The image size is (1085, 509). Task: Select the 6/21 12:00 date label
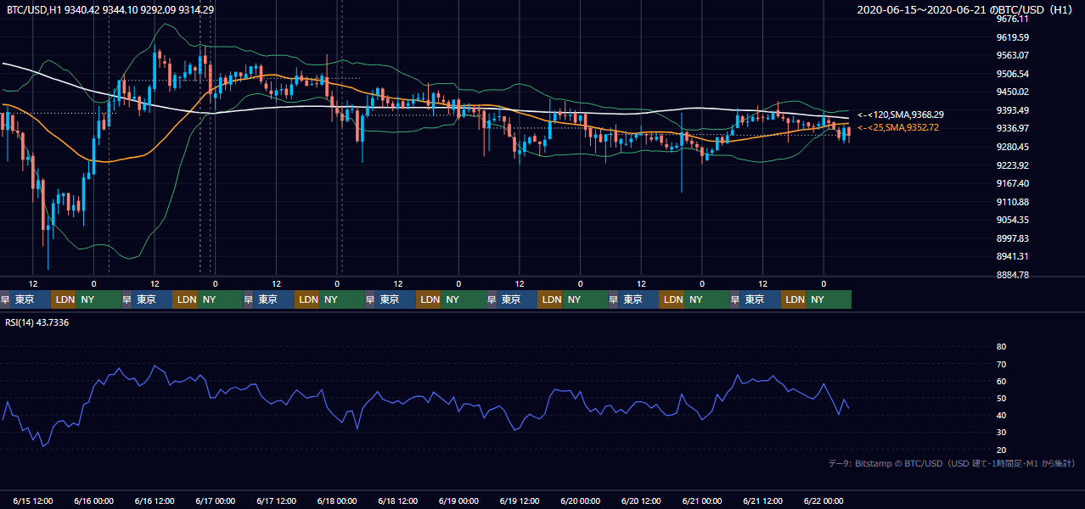(762, 501)
